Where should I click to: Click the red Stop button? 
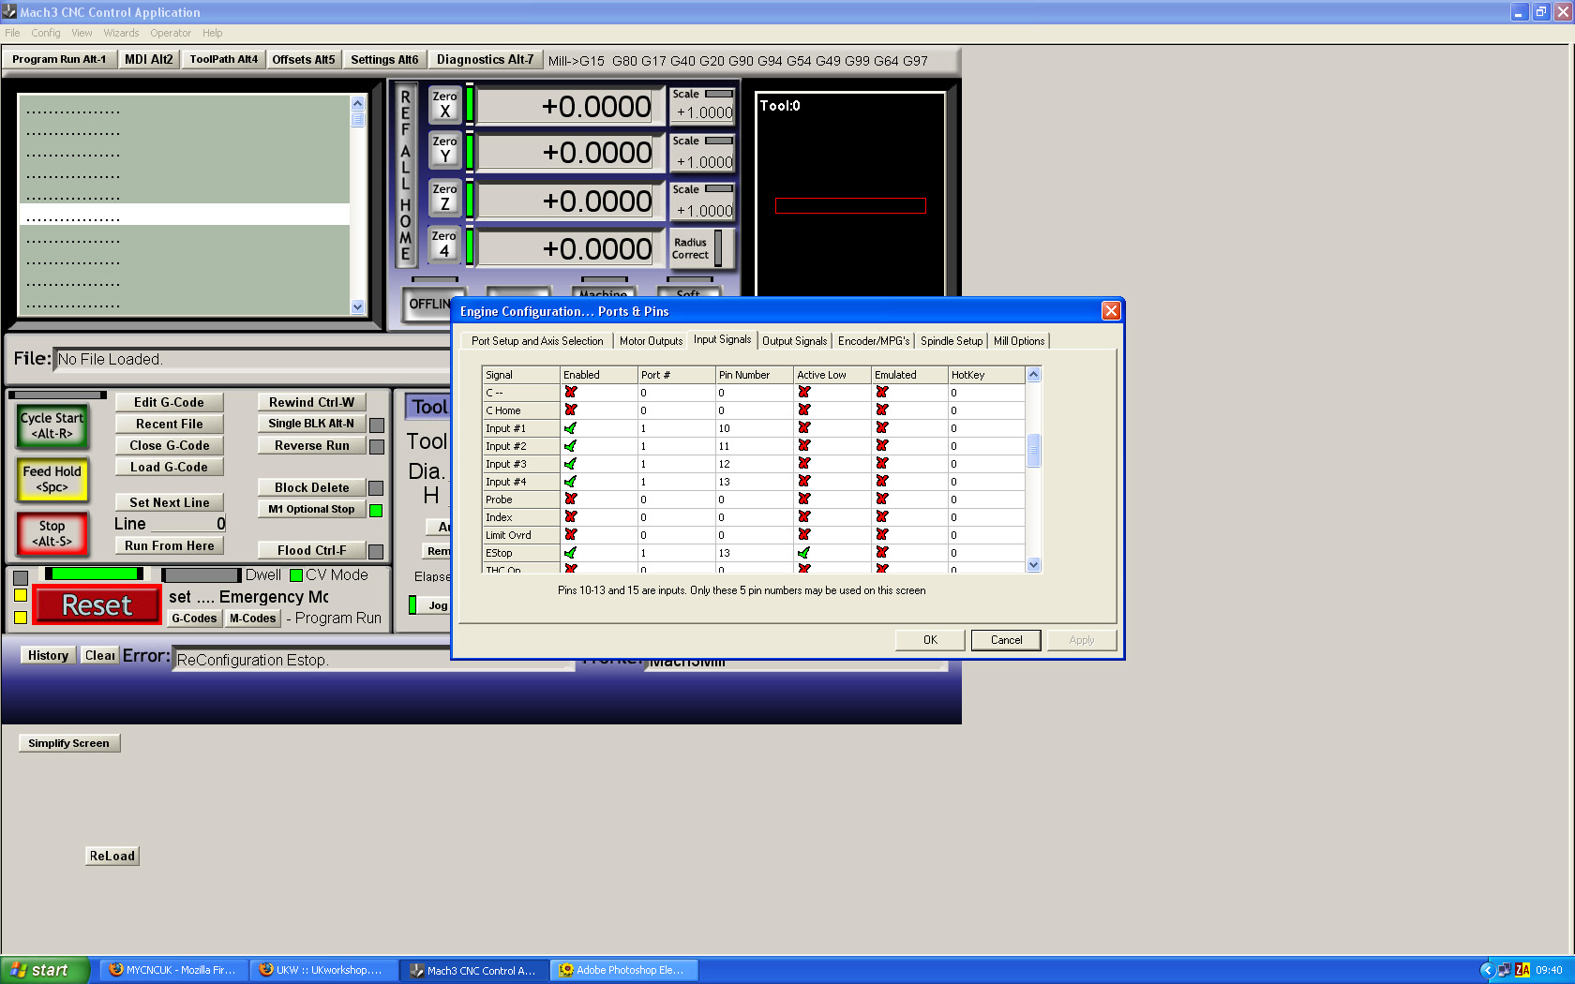(x=52, y=533)
